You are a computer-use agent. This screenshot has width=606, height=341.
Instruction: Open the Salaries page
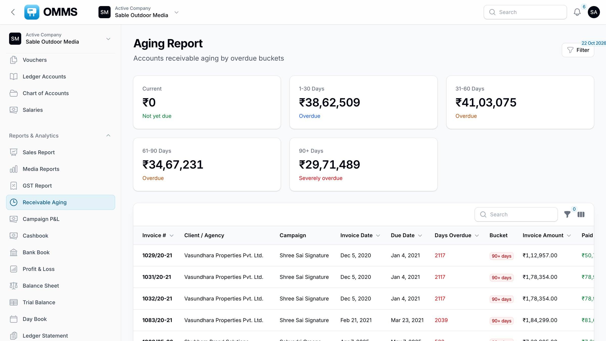(61, 110)
